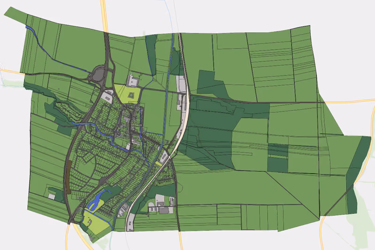Click the gray building above light-green parcel
This screenshot has height=250, width=375.
pyautogui.click(x=132, y=81)
